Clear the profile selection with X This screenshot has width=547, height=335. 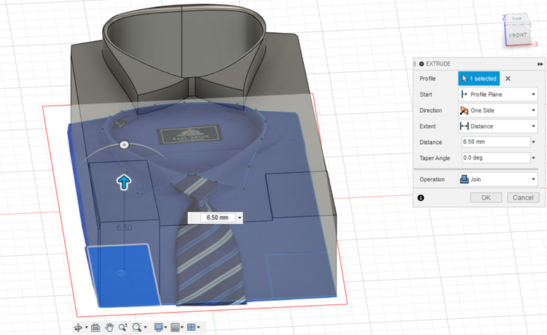508,78
